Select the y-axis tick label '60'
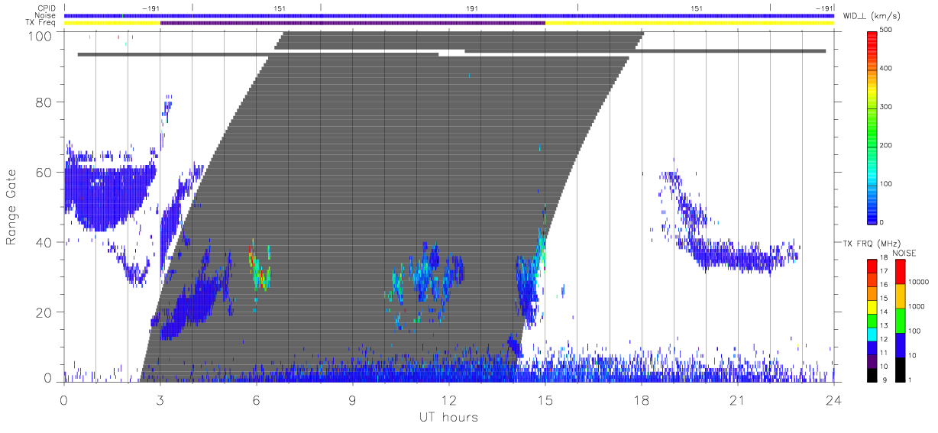Viewport: 938px width, 433px height. pos(43,172)
